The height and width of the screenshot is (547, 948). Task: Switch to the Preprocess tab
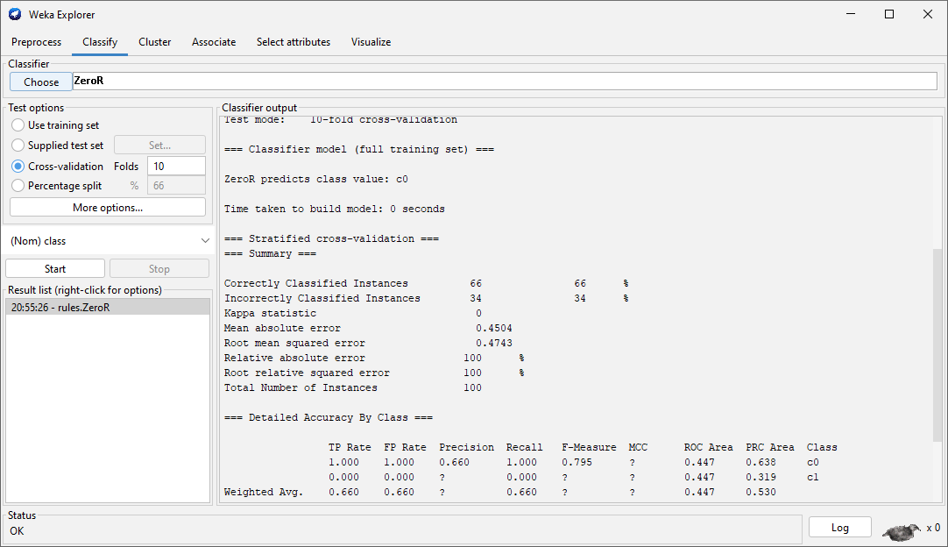coord(37,42)
